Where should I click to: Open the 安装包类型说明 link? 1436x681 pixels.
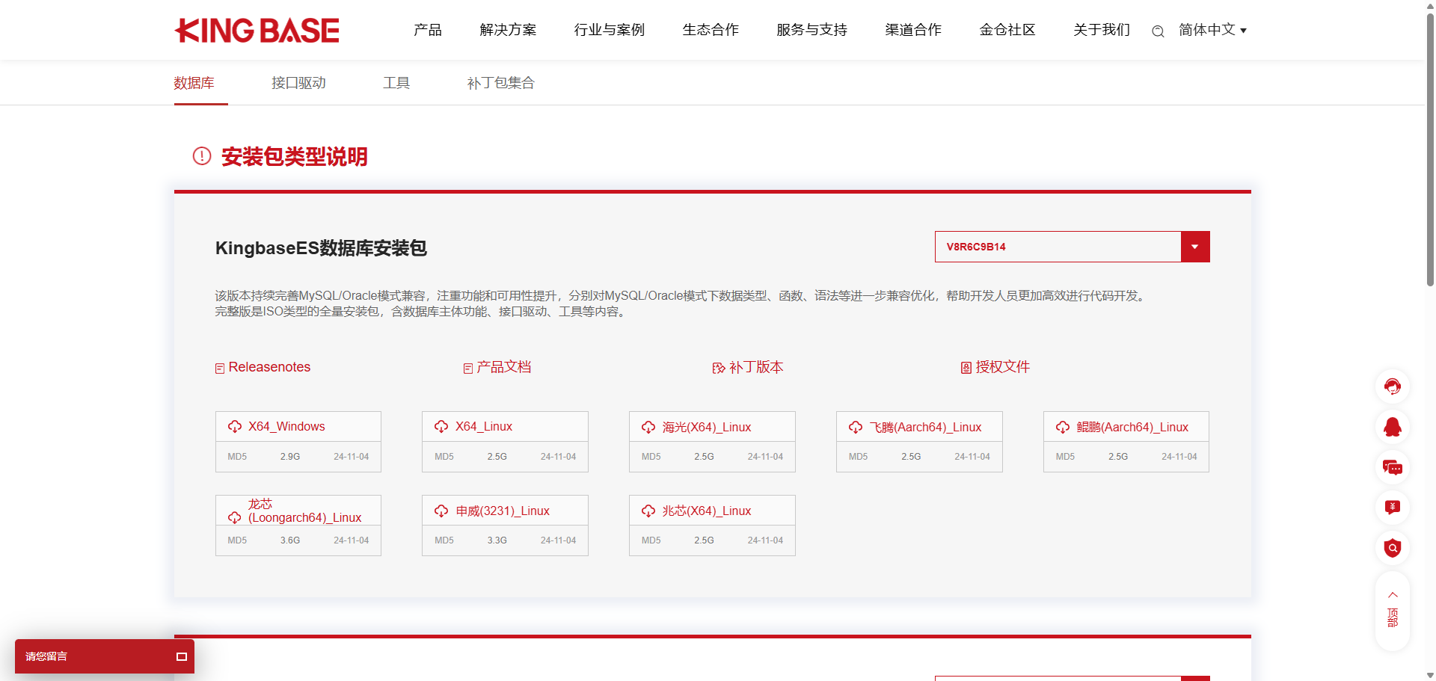[295, 157]
